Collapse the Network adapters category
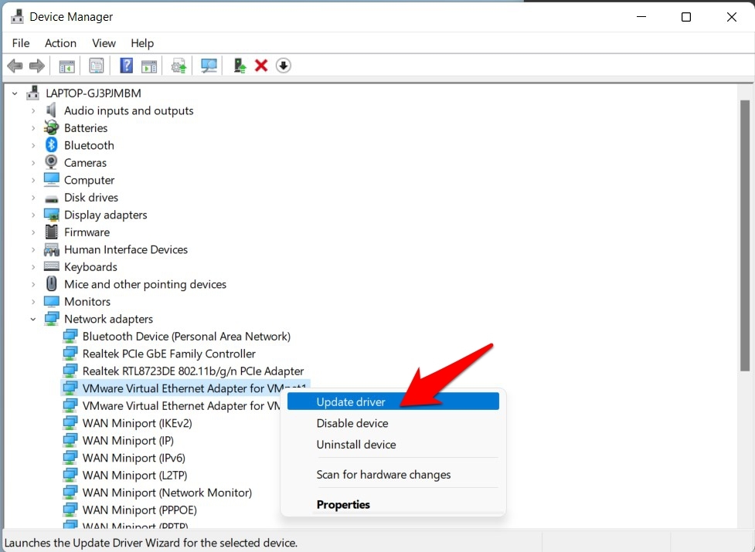This screenshot has width=755, height=552. point(33,319)
